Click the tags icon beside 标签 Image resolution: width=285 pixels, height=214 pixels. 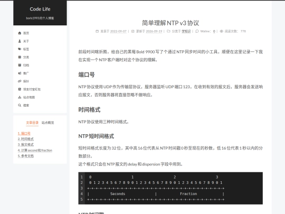point(20,49)
